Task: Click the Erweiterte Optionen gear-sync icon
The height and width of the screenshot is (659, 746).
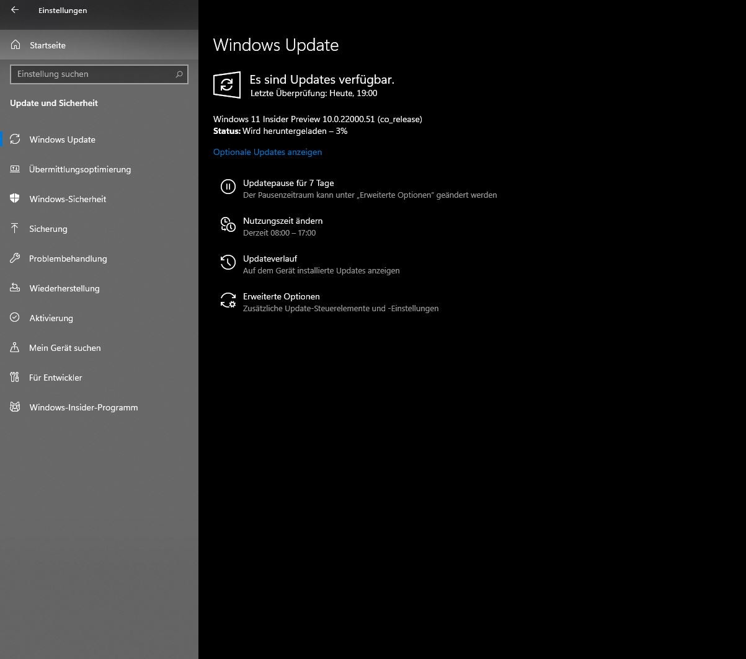Action: 228,300
